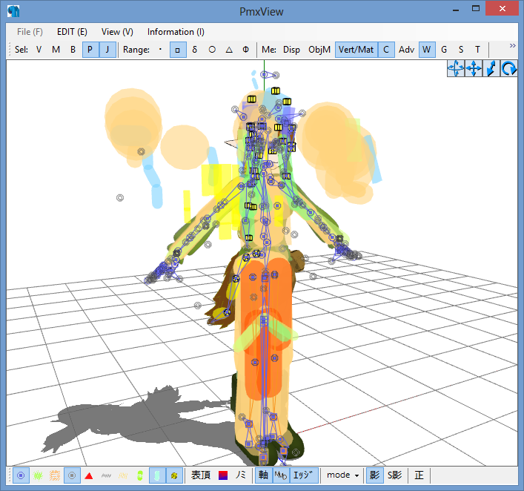The width and height of the screenshot is (524, 491).
Task: Click the free-move four-arrow view control
Action: coord(456,68)
